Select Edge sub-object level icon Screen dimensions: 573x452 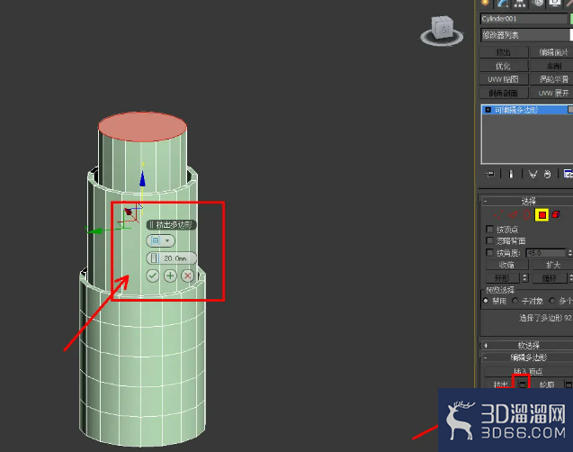click(x=514, y=214)
